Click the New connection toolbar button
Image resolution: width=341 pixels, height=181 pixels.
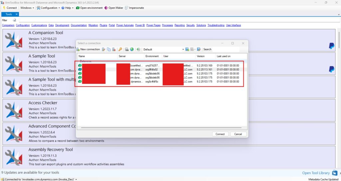88,49
